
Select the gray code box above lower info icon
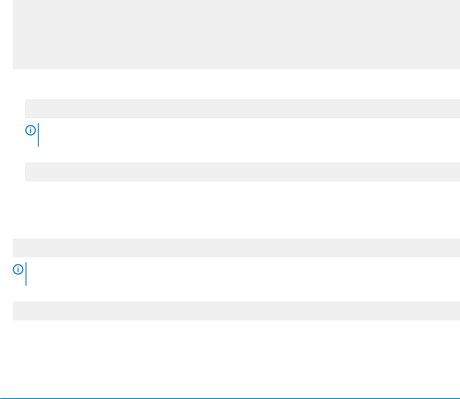[x=236, y=248]
